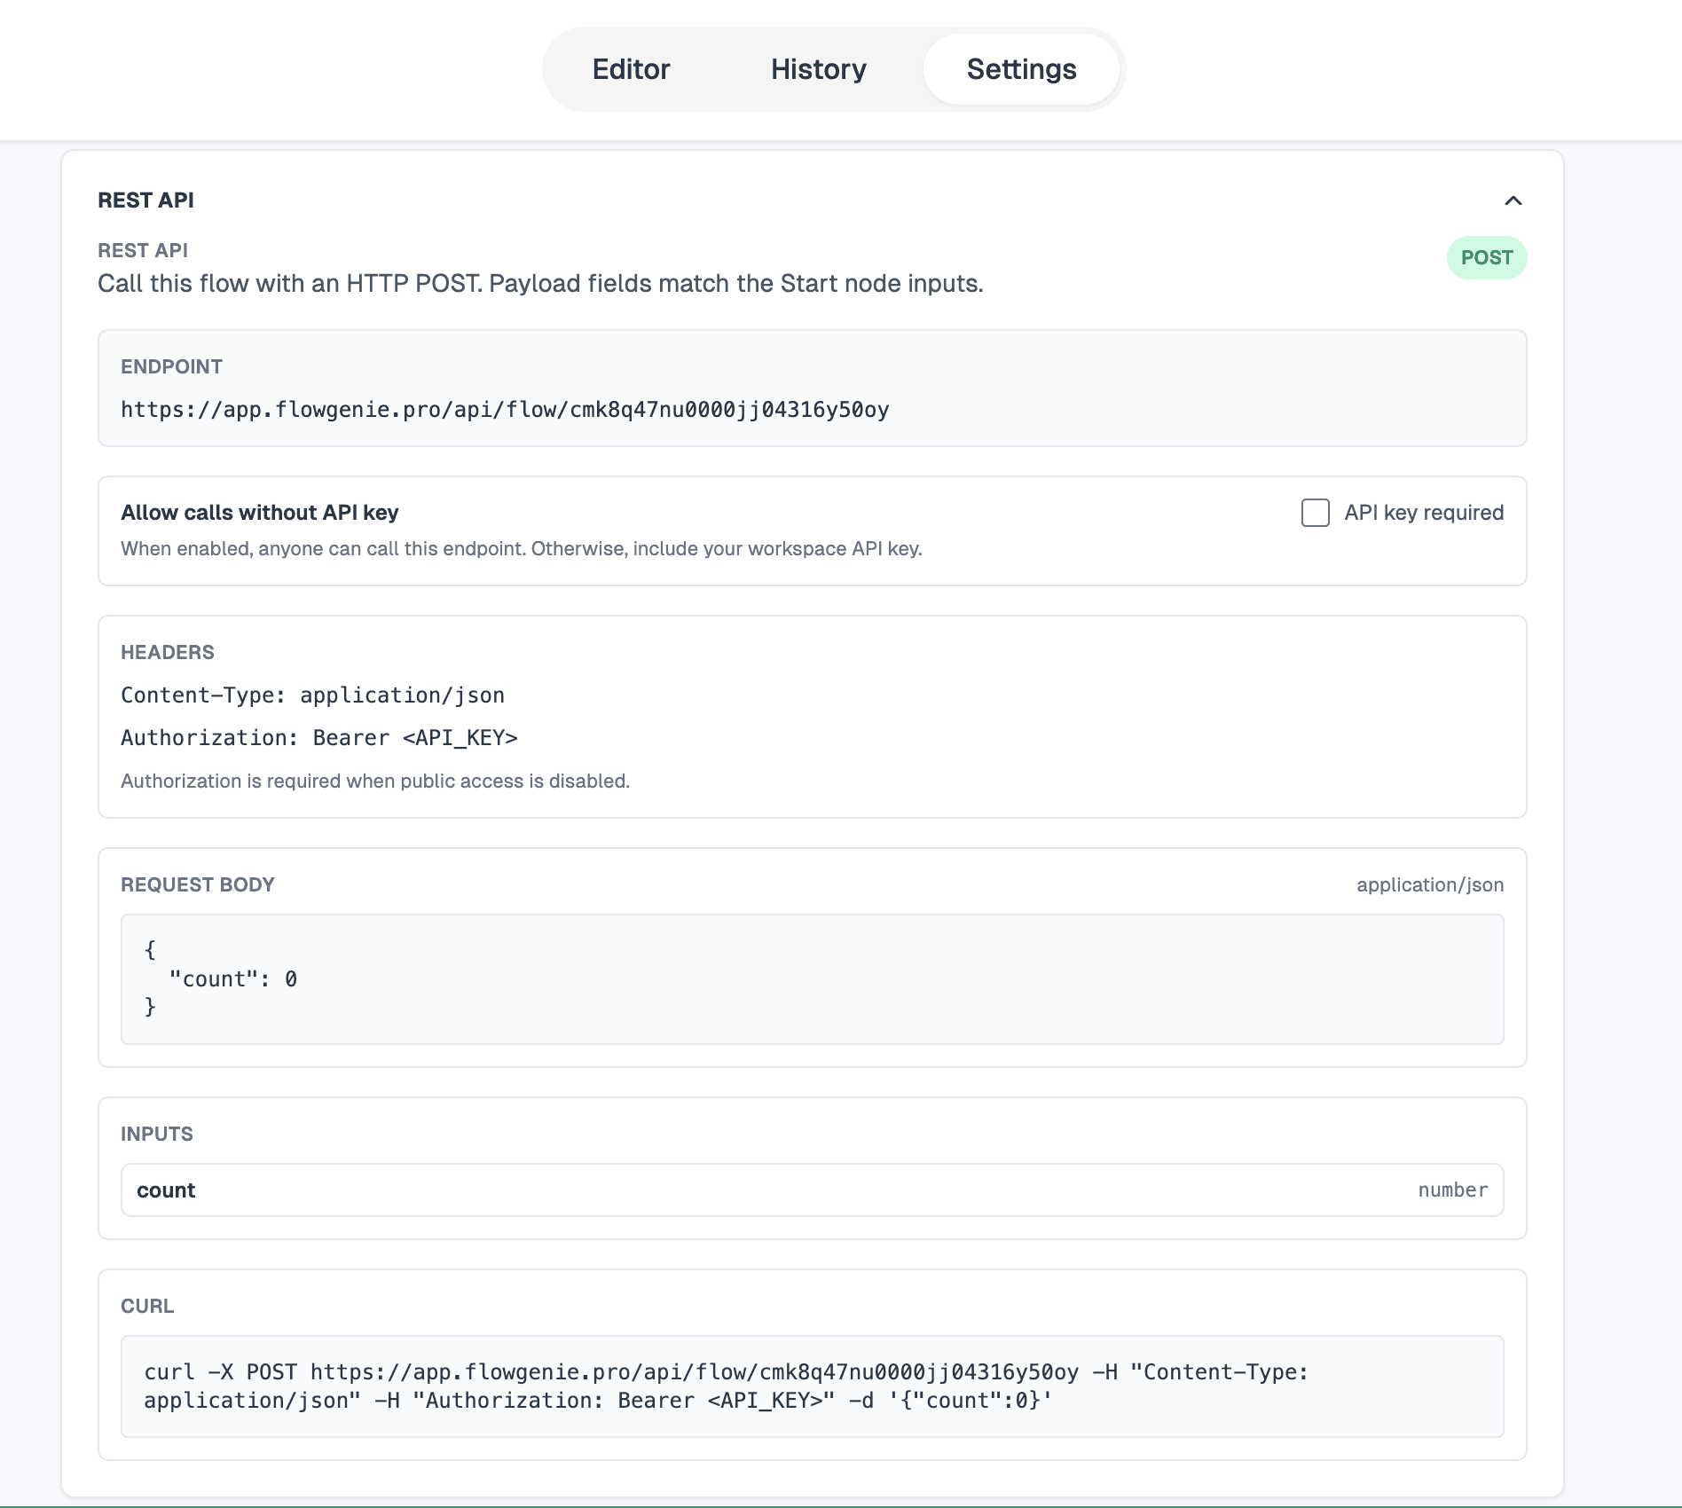Image resolution: width=1682 pixels, height=1508 pixels.
Task: Open the History tab
Action: click(818, 69)
